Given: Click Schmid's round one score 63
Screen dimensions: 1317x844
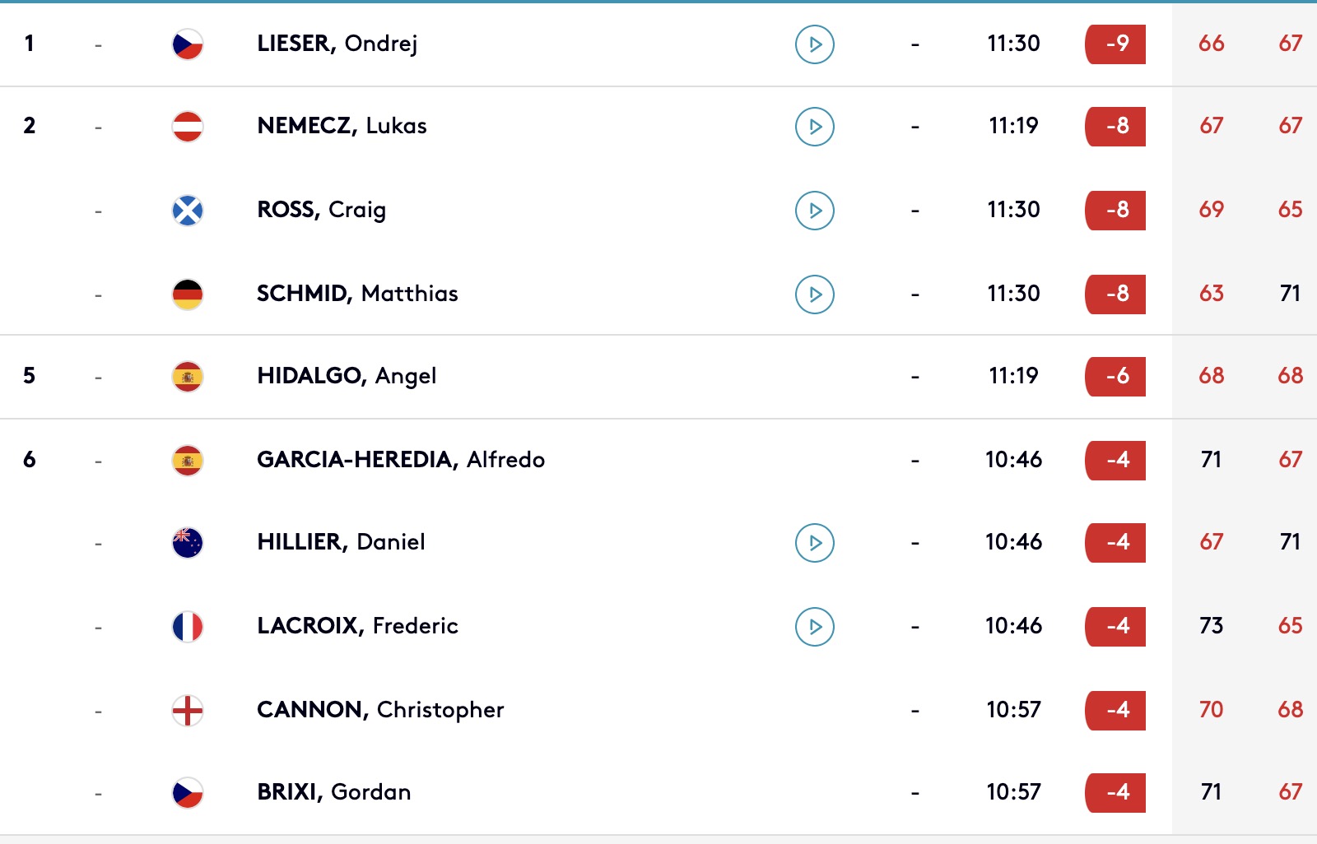Looking at the screenshot, I should 1211,294.
